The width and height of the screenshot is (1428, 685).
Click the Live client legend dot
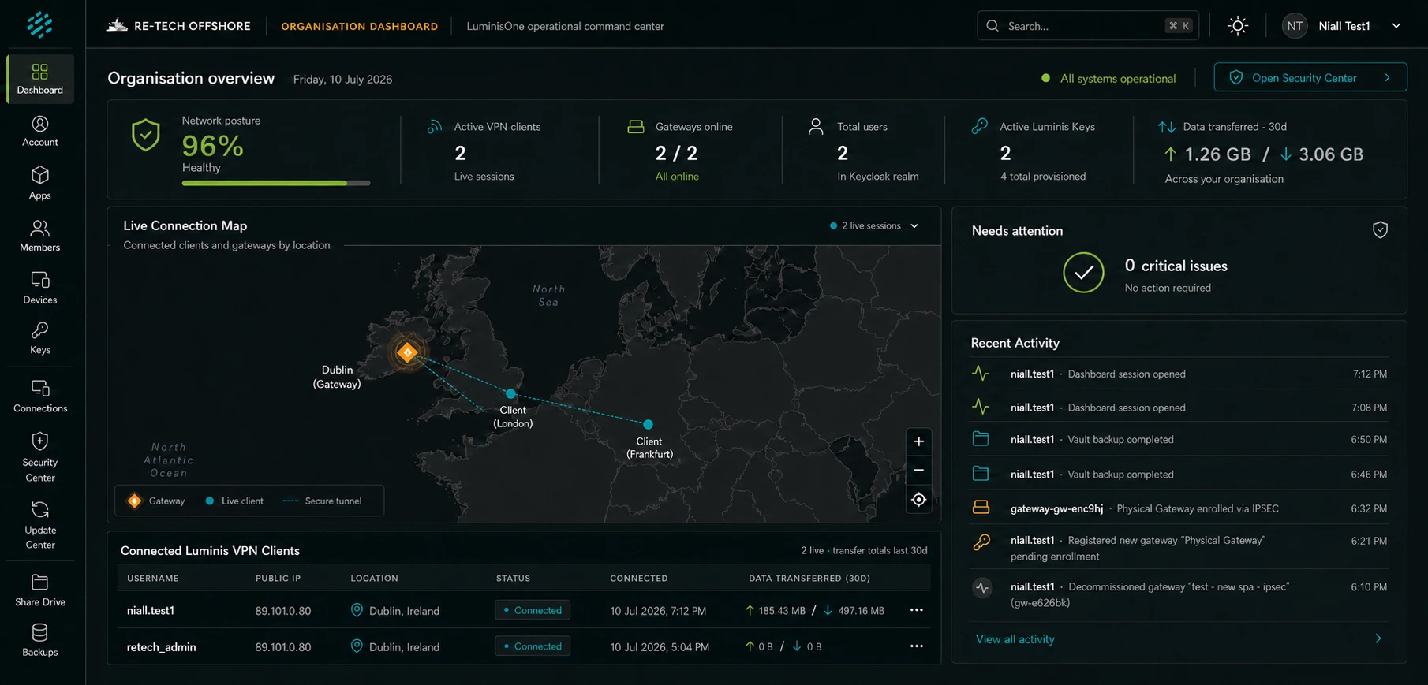click(210, 501)
